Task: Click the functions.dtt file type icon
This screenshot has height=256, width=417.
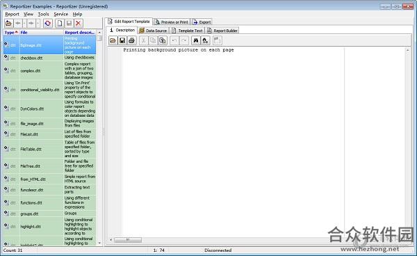Action: tap(6, 202)
